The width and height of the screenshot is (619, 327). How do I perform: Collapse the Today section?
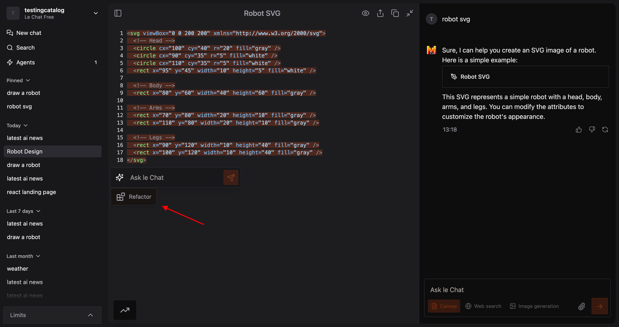tap(17, 125)
